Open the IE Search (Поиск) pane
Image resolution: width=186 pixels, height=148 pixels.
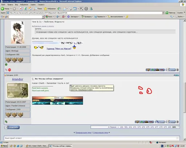click(38, 9)
